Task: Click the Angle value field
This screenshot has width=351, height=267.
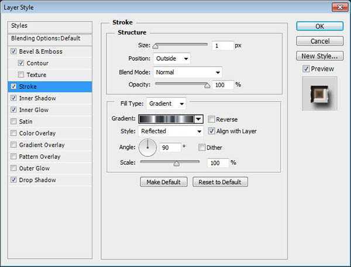Action: [x=170, y=148]
